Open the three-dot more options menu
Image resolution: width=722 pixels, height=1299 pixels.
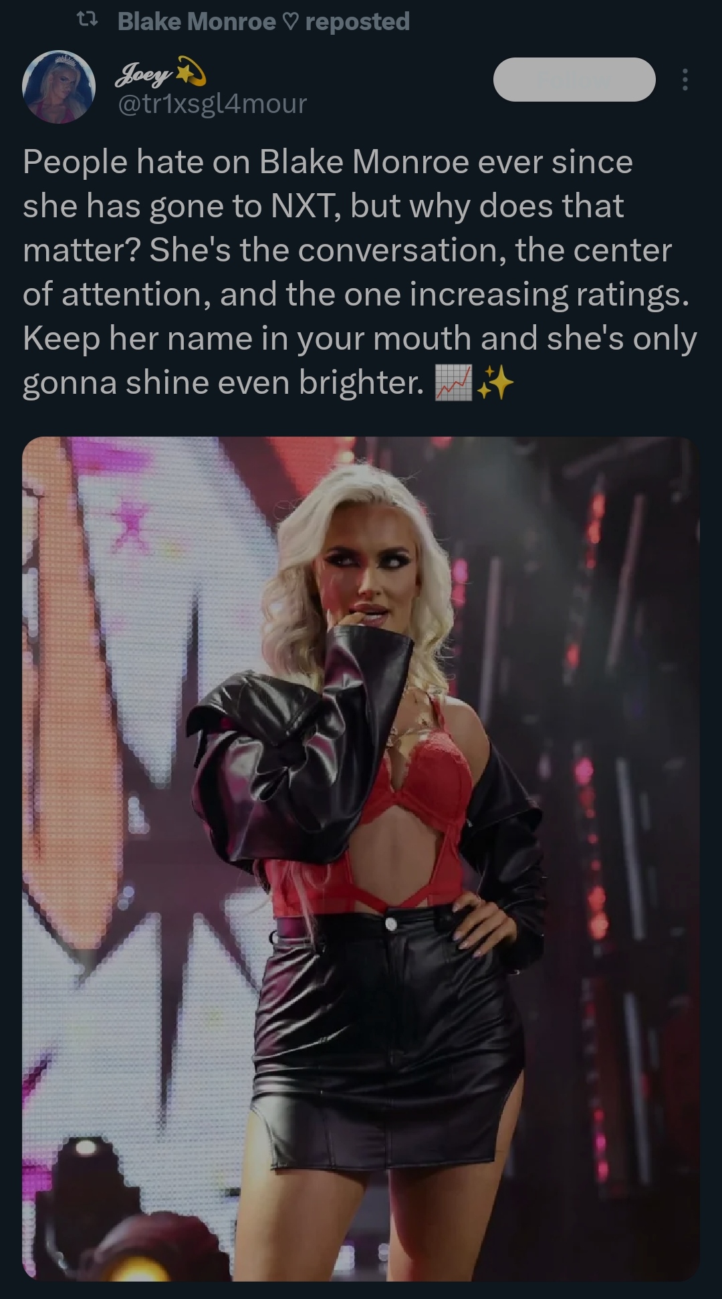[685, 80]
